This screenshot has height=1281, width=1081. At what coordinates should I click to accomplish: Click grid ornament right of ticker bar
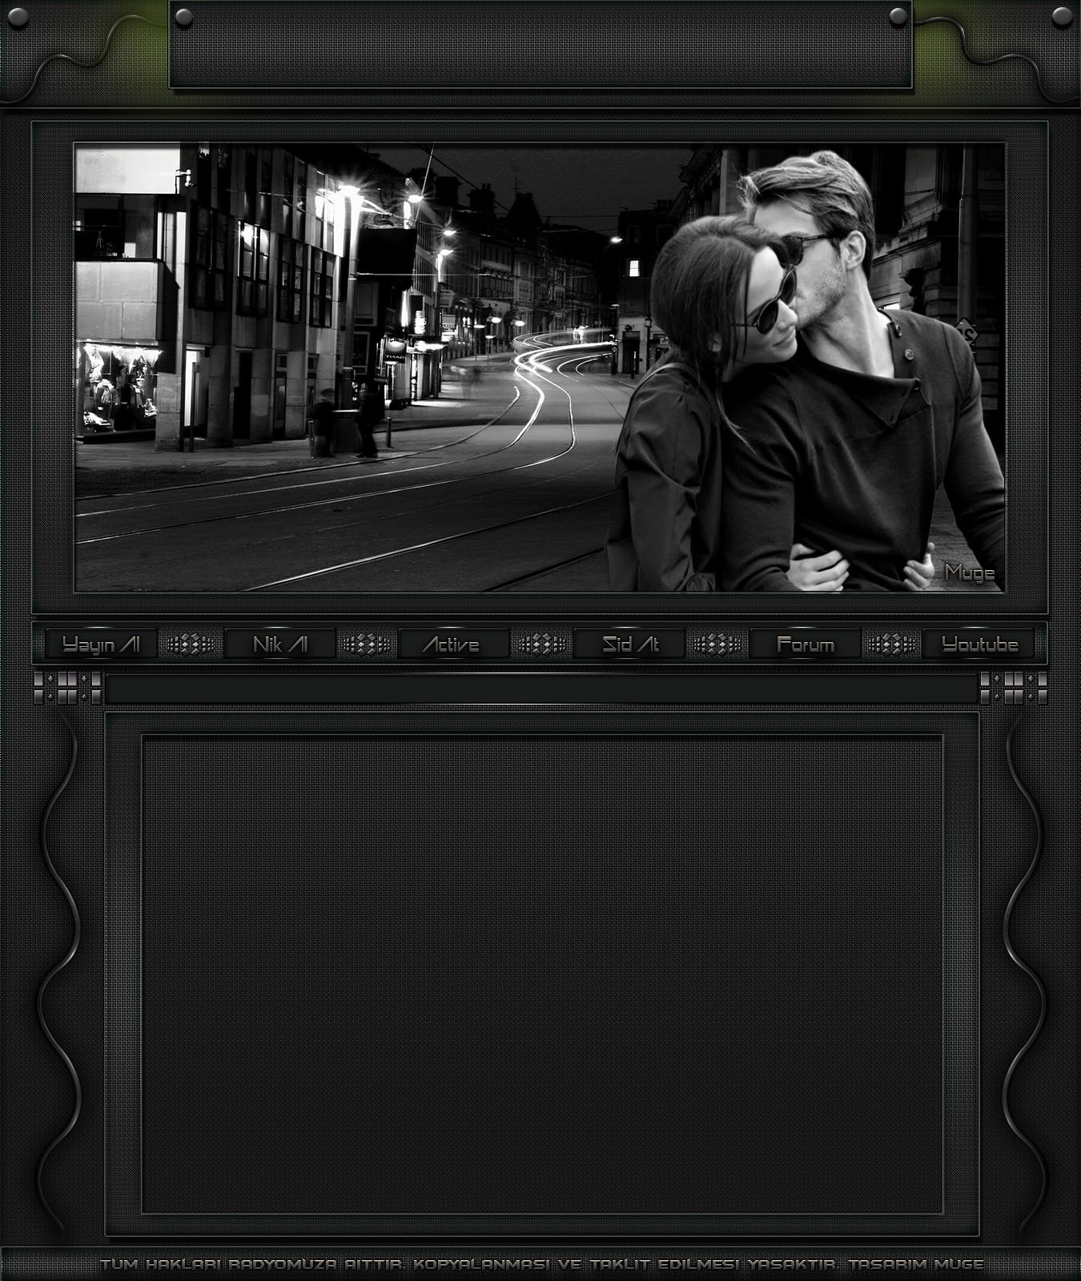(x=1014, y=688)
